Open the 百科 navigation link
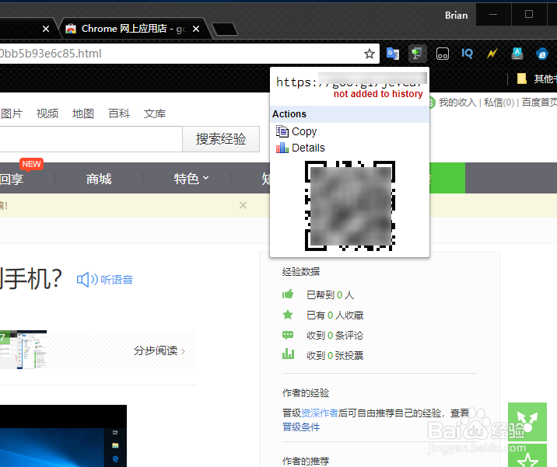The image size is (557, 467). [119, 113]
